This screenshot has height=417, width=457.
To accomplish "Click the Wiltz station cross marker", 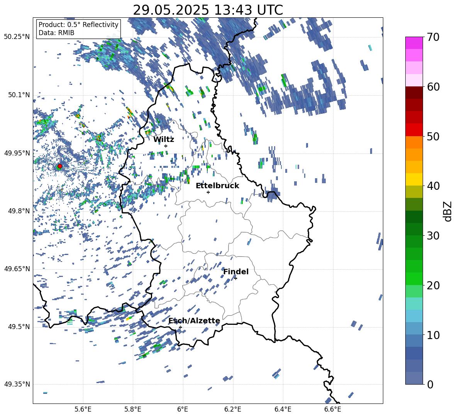I will click(x=166, y=146).
